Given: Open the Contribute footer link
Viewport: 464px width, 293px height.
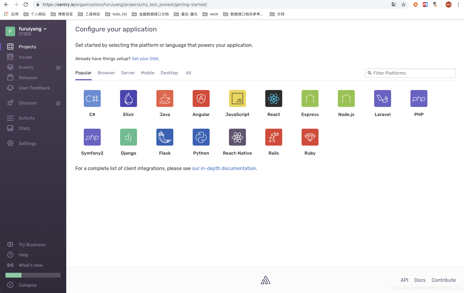Looking at the screenshot, I should (443, 280).
